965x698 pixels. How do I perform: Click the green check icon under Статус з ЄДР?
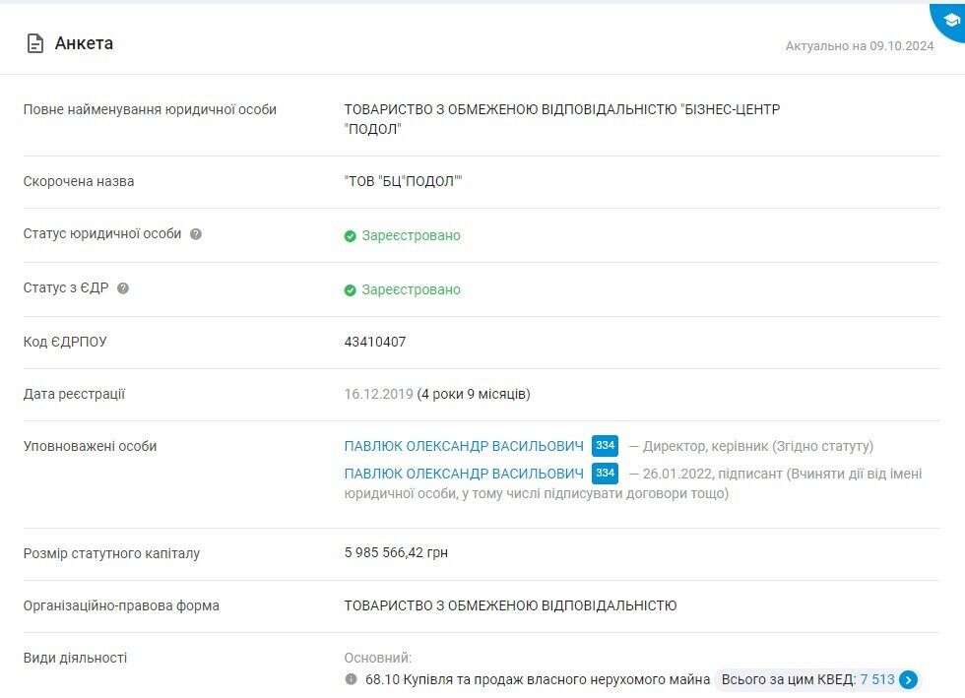pyautogui.click(x=351, y=290)
